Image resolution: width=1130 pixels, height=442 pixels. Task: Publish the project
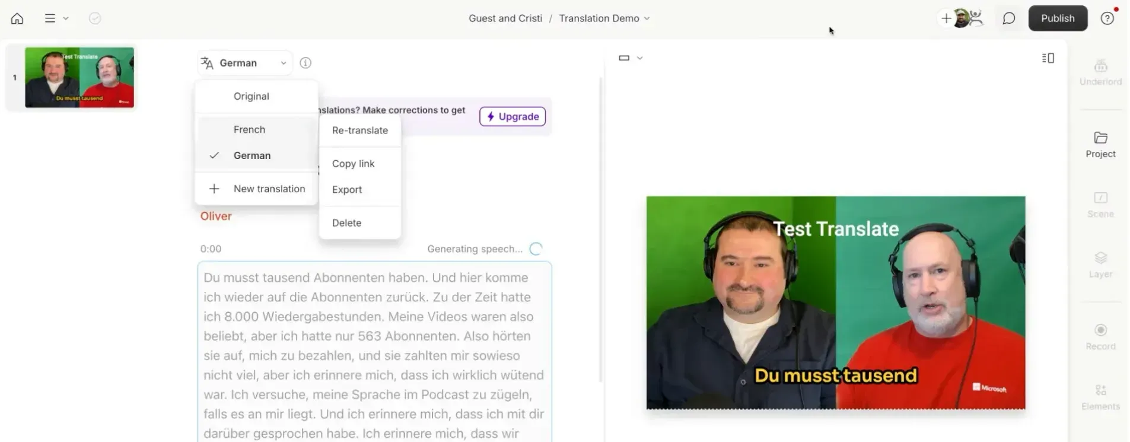click(1058, 18)
